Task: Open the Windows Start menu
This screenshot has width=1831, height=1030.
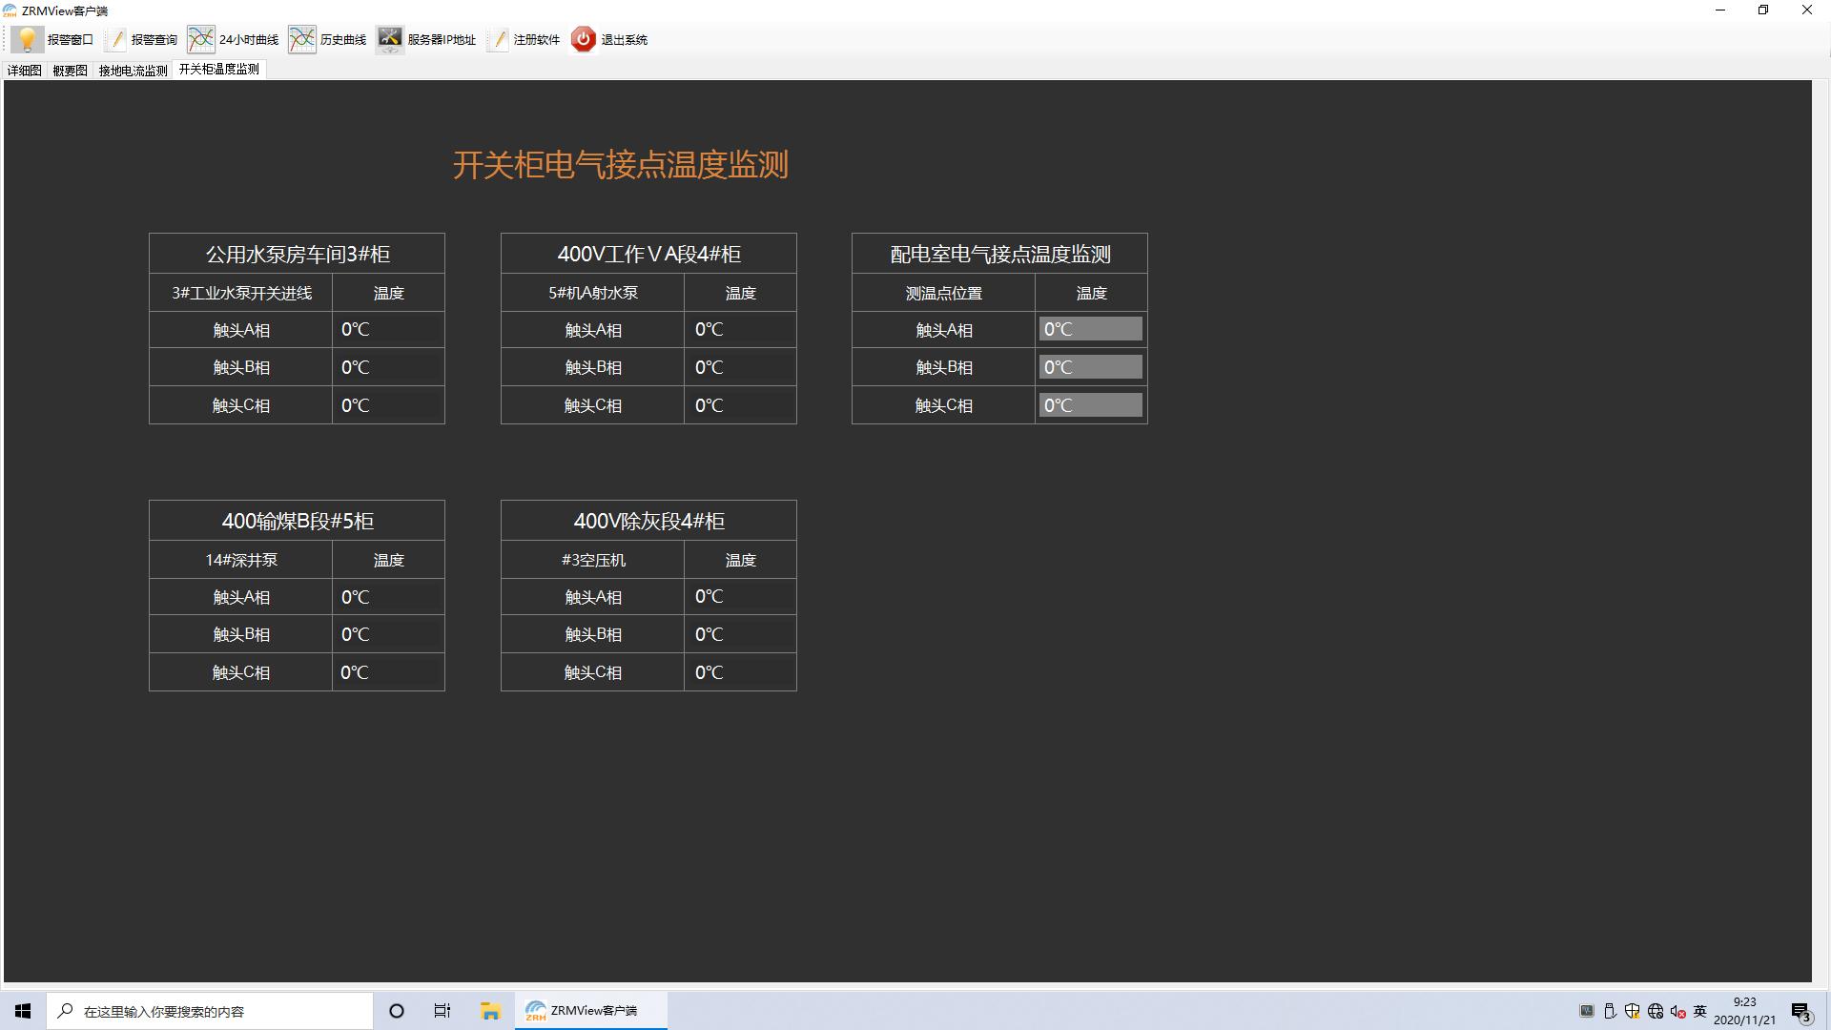Action: (23, 1011)
